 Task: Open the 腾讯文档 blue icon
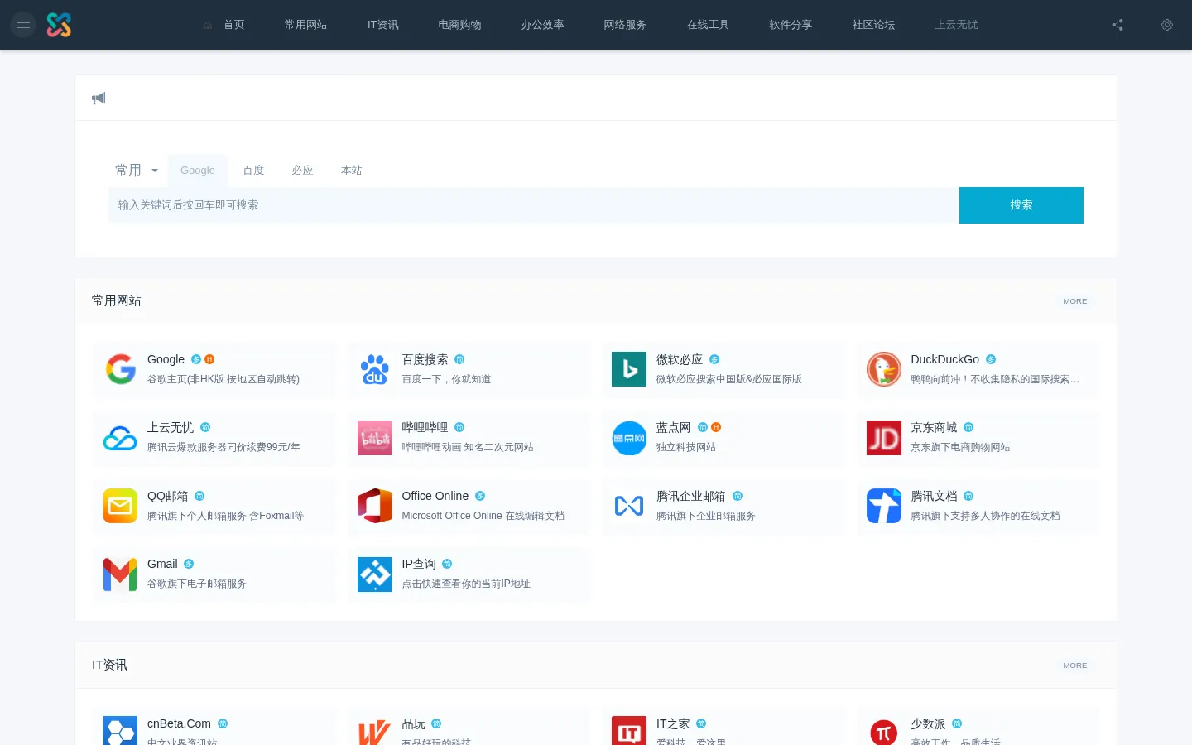tap(884, 506)
